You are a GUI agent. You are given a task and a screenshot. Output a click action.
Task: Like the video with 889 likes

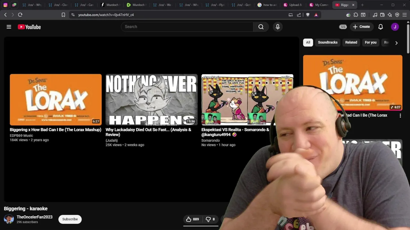click(x=193, y=219)
